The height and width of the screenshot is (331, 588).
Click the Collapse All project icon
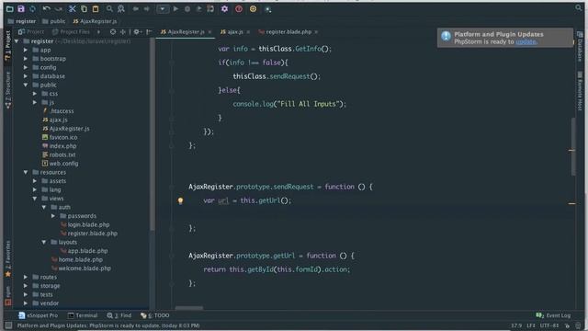coord(122,32)
